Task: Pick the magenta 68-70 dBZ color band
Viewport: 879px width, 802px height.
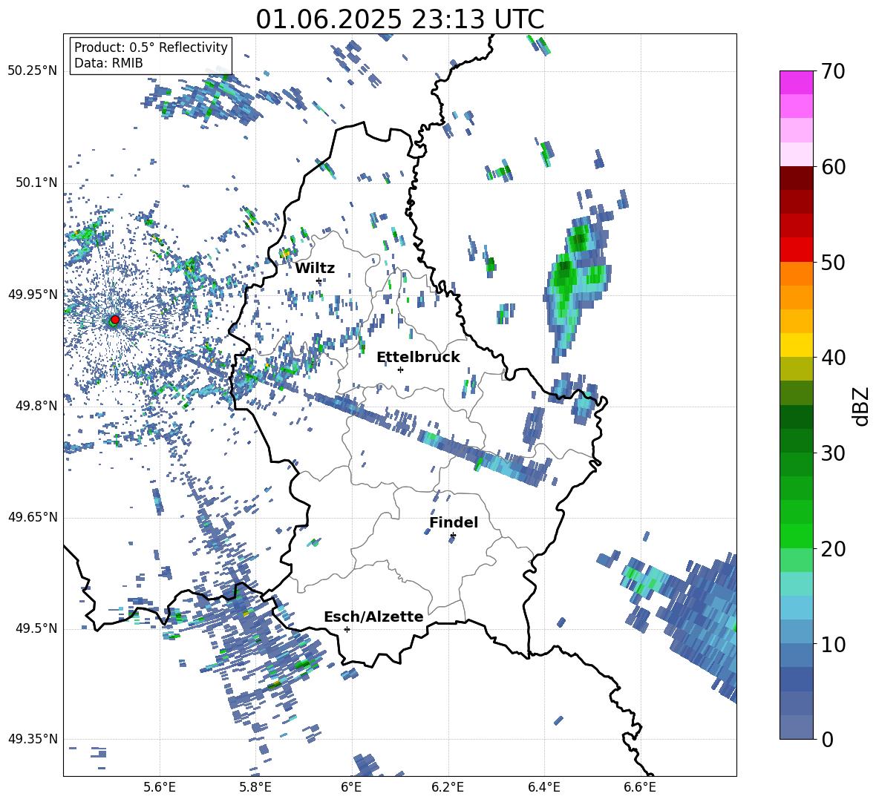Action: (796, 82)
